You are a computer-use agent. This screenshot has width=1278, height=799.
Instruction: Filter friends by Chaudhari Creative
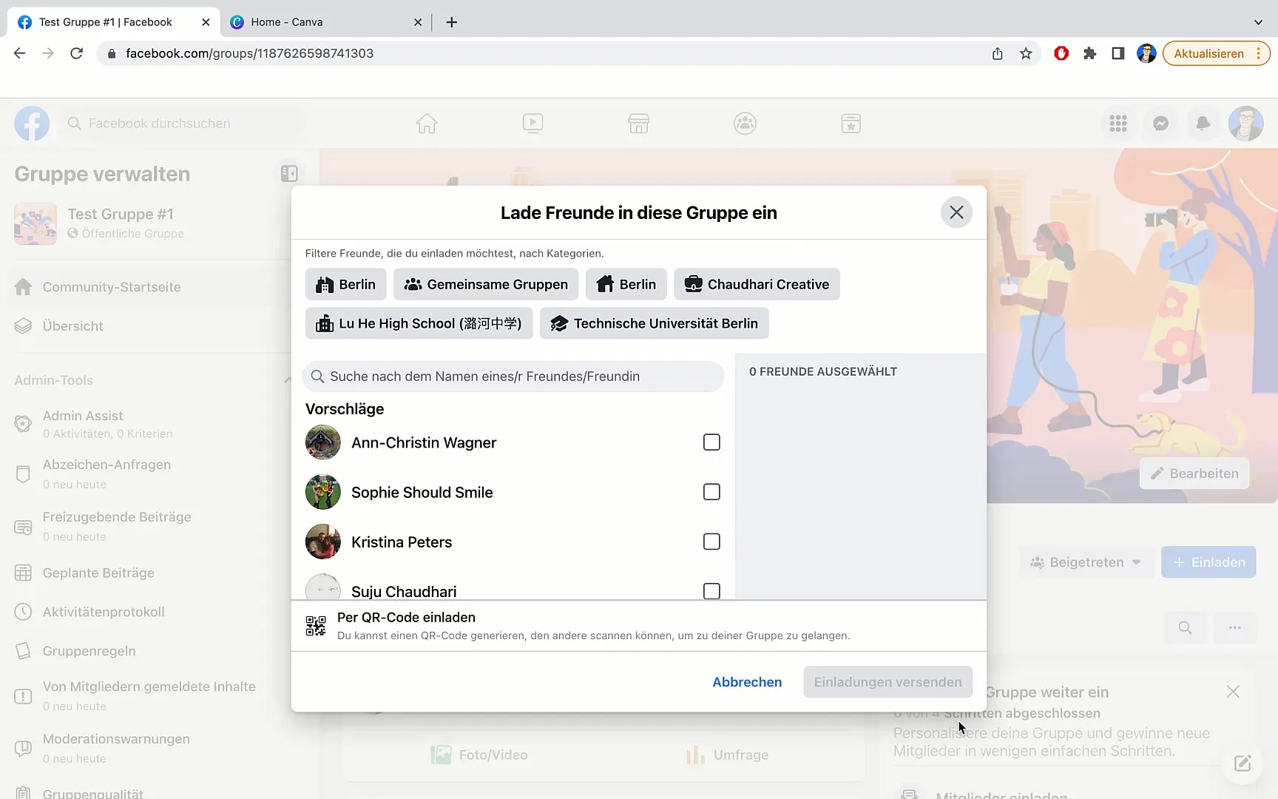tap(757, 284)
